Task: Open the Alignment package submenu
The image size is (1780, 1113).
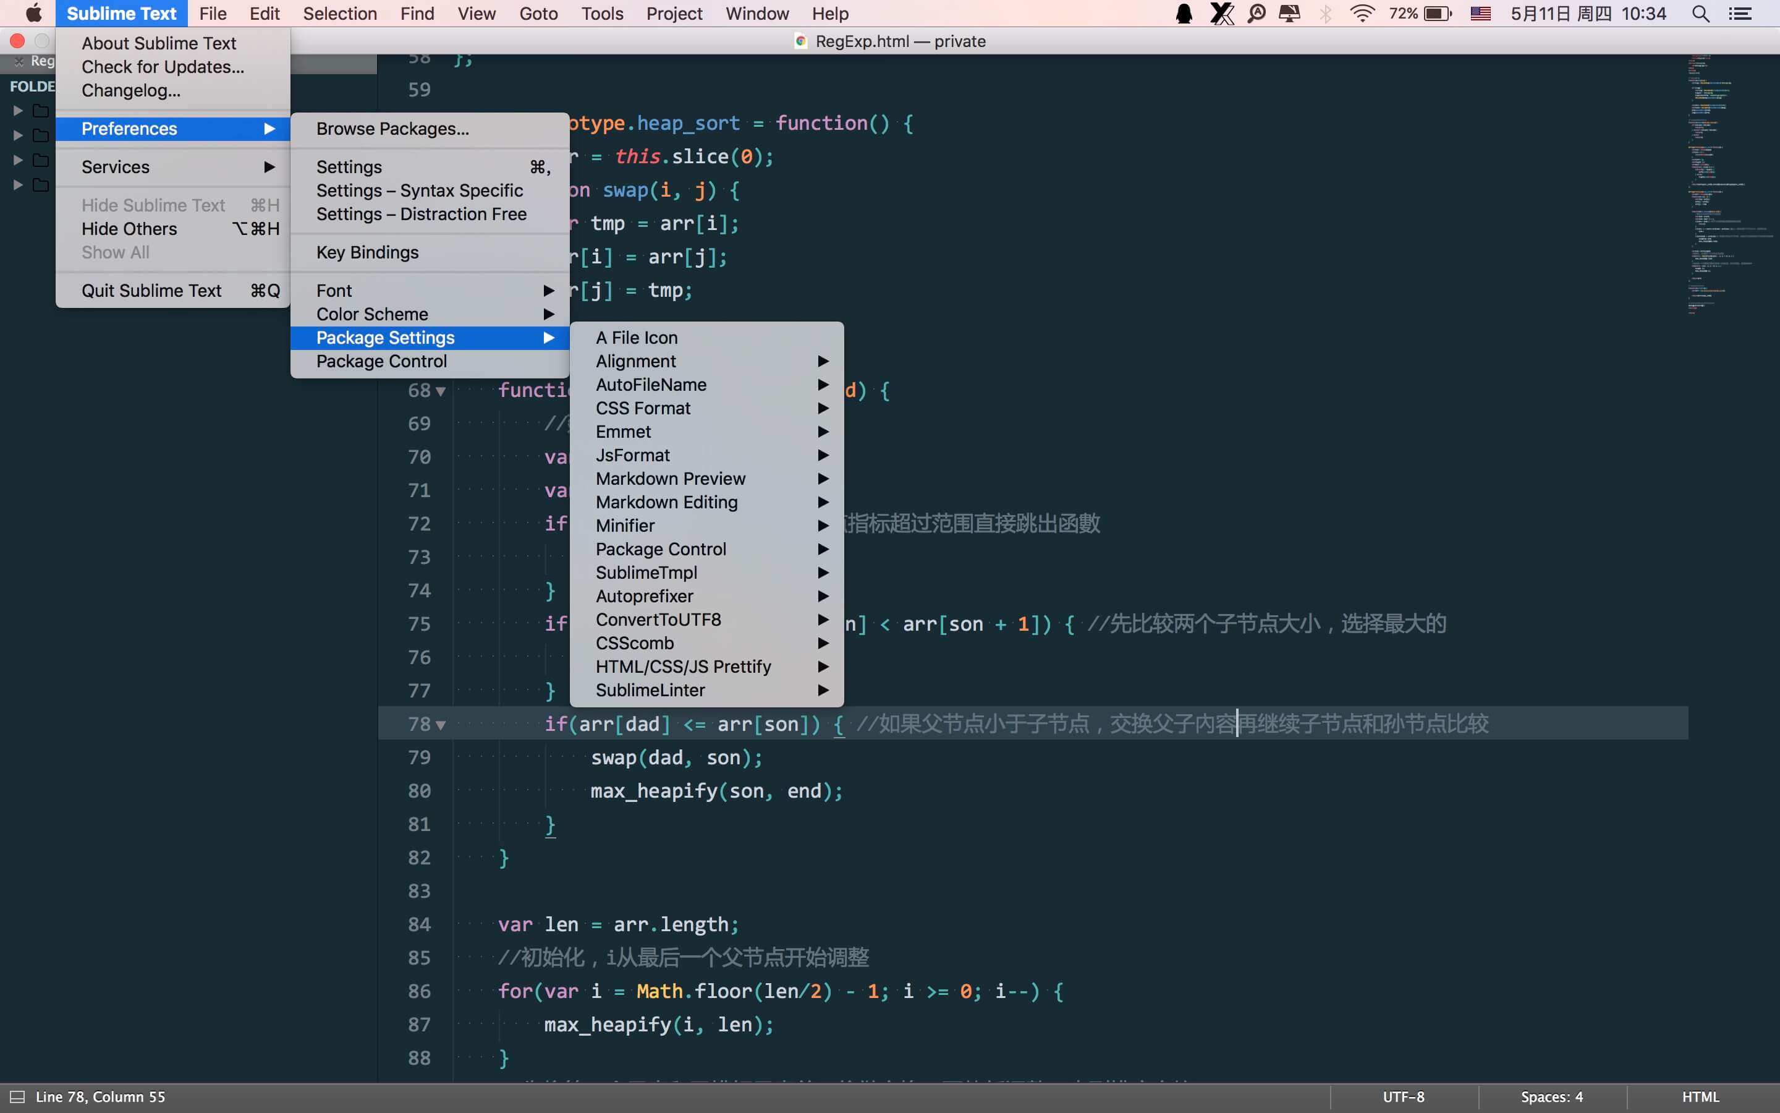Action: tap(707, 362)
